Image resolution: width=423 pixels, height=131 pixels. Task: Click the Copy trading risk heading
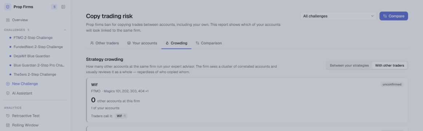click(x=109, y=16)
